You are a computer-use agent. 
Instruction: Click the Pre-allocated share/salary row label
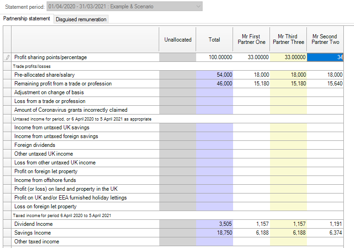click(x=44, y=75)
